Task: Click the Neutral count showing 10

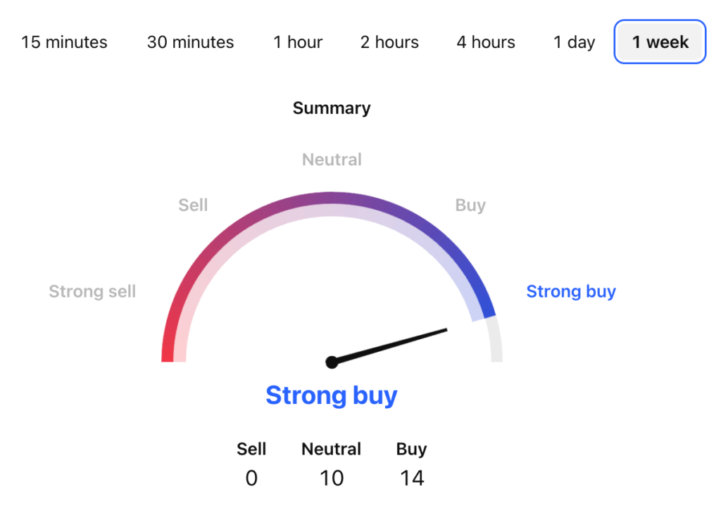Action: click(332, 478)
